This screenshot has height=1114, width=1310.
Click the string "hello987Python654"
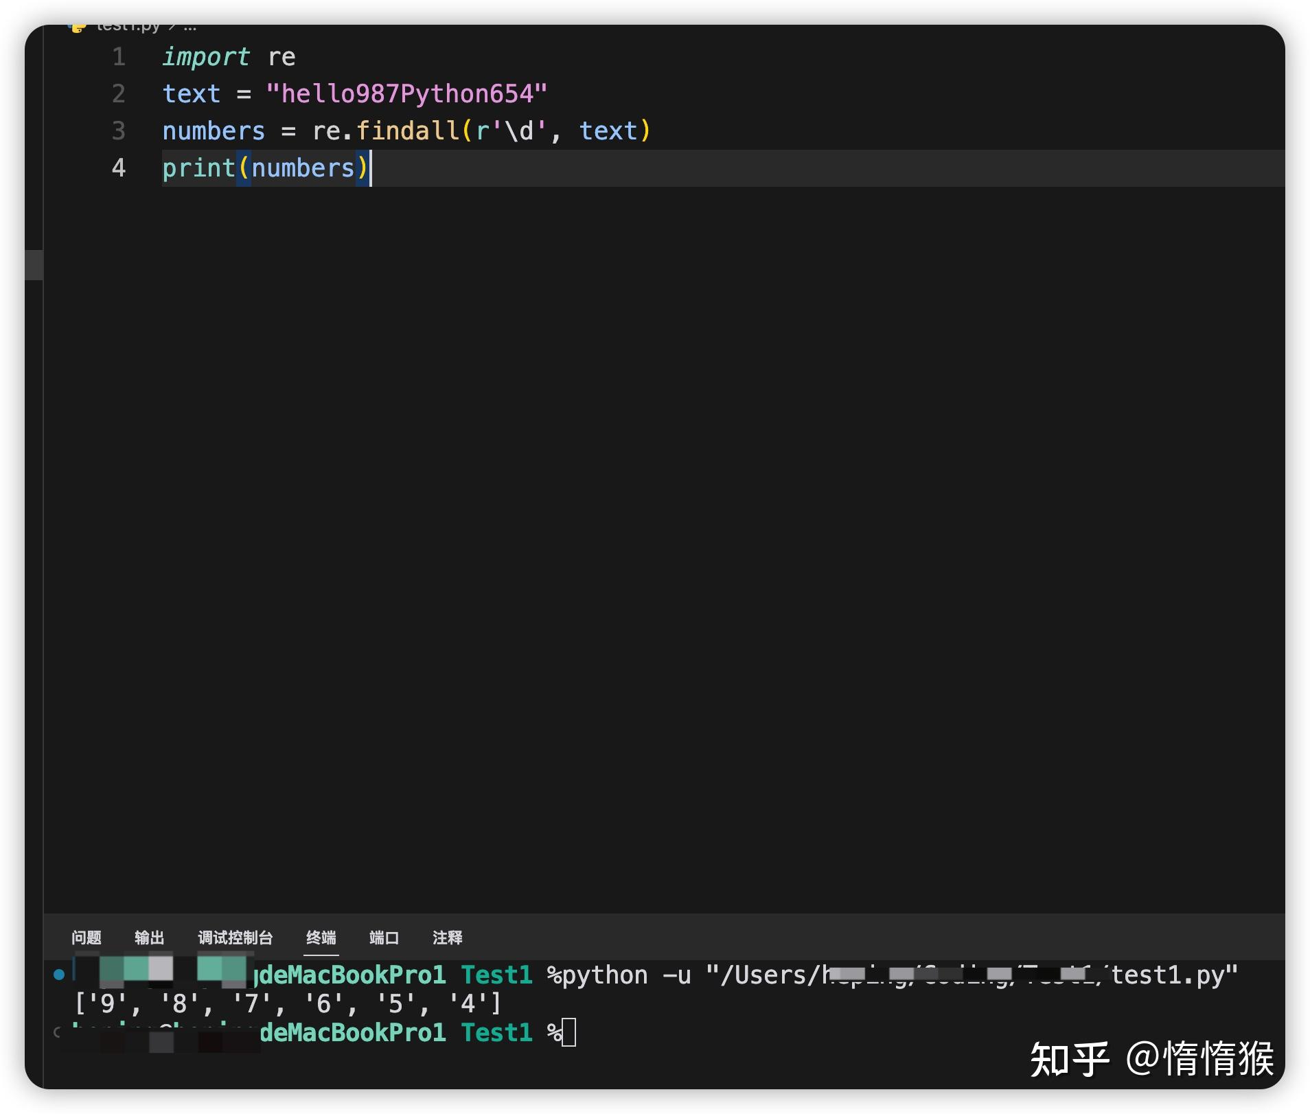407,93
